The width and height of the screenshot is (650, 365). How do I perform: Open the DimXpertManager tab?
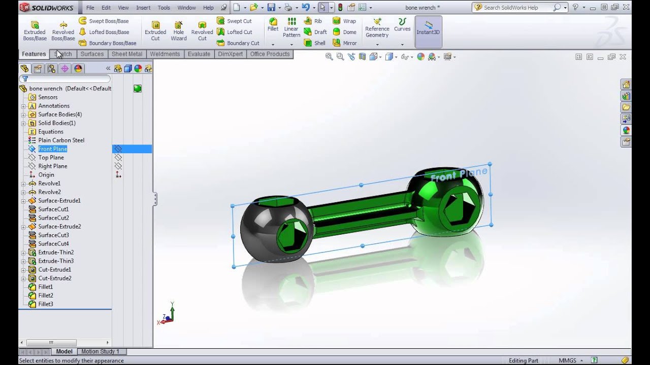tap(64, 68)
